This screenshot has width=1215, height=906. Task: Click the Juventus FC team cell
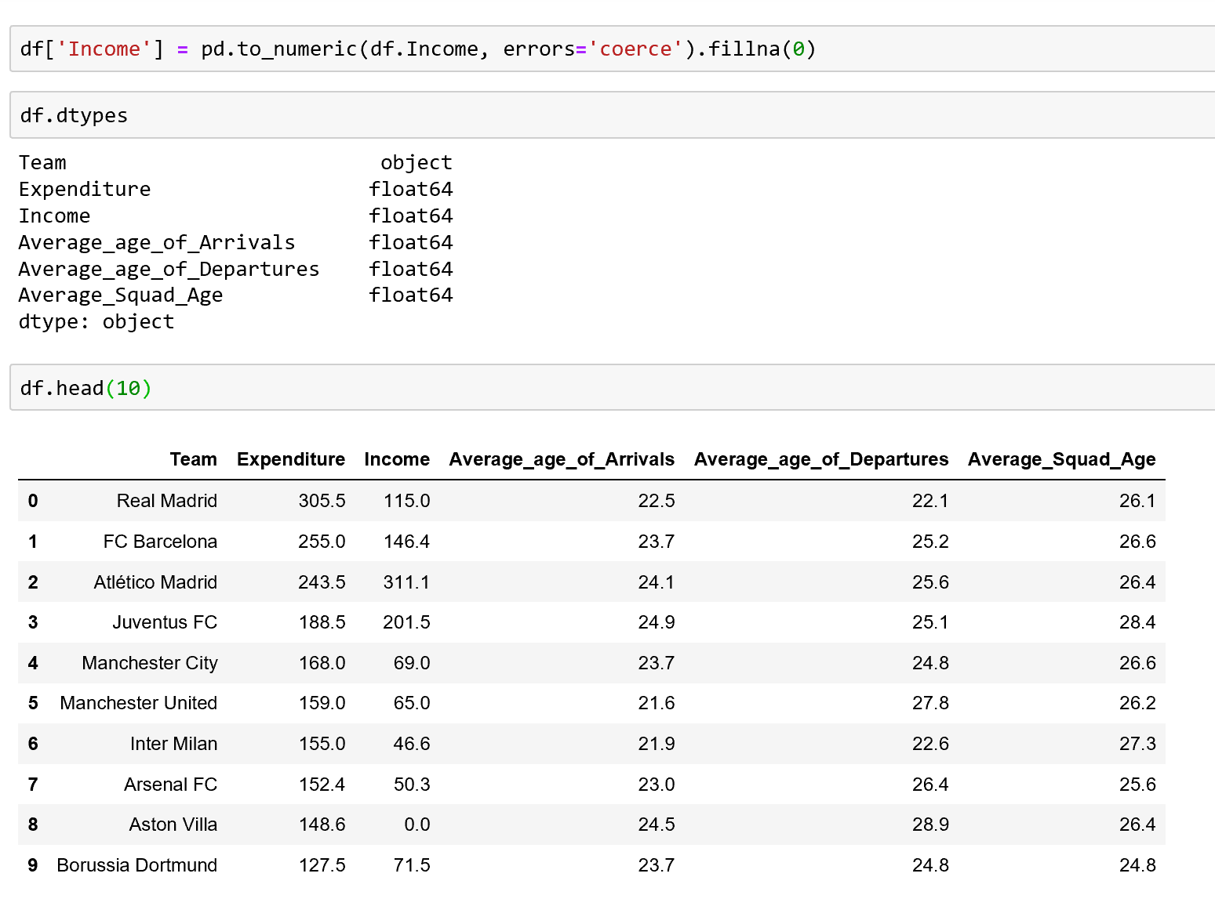pyautogui.click(x=165, y=622)
